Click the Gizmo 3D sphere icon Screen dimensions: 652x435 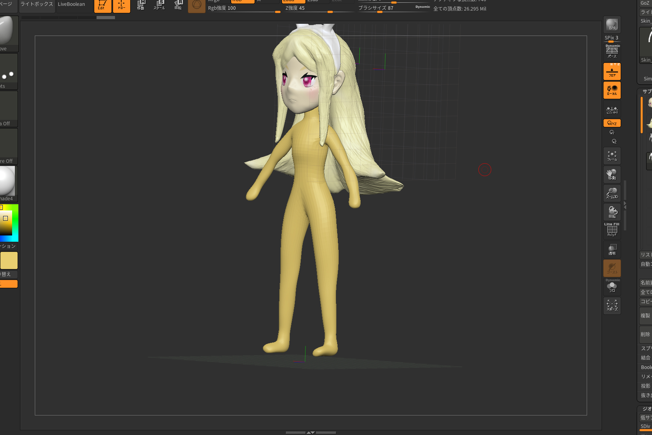(x=197, y=5)
